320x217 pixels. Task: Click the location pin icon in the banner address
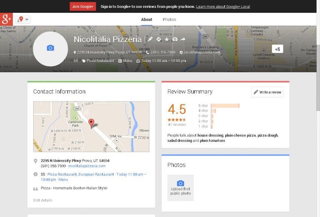click(x=75, y=52)
